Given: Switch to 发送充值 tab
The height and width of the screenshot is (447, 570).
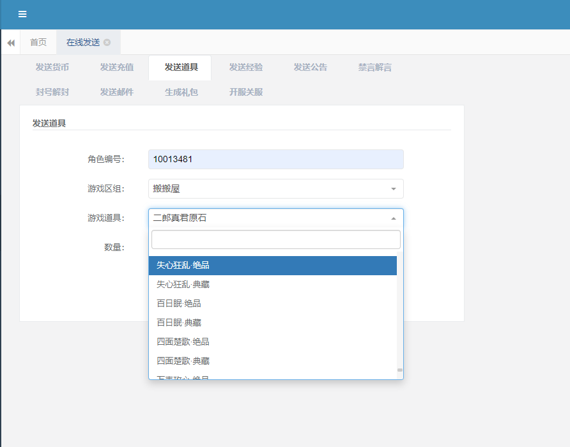Looking at the screenshot, I should (117, 67).
